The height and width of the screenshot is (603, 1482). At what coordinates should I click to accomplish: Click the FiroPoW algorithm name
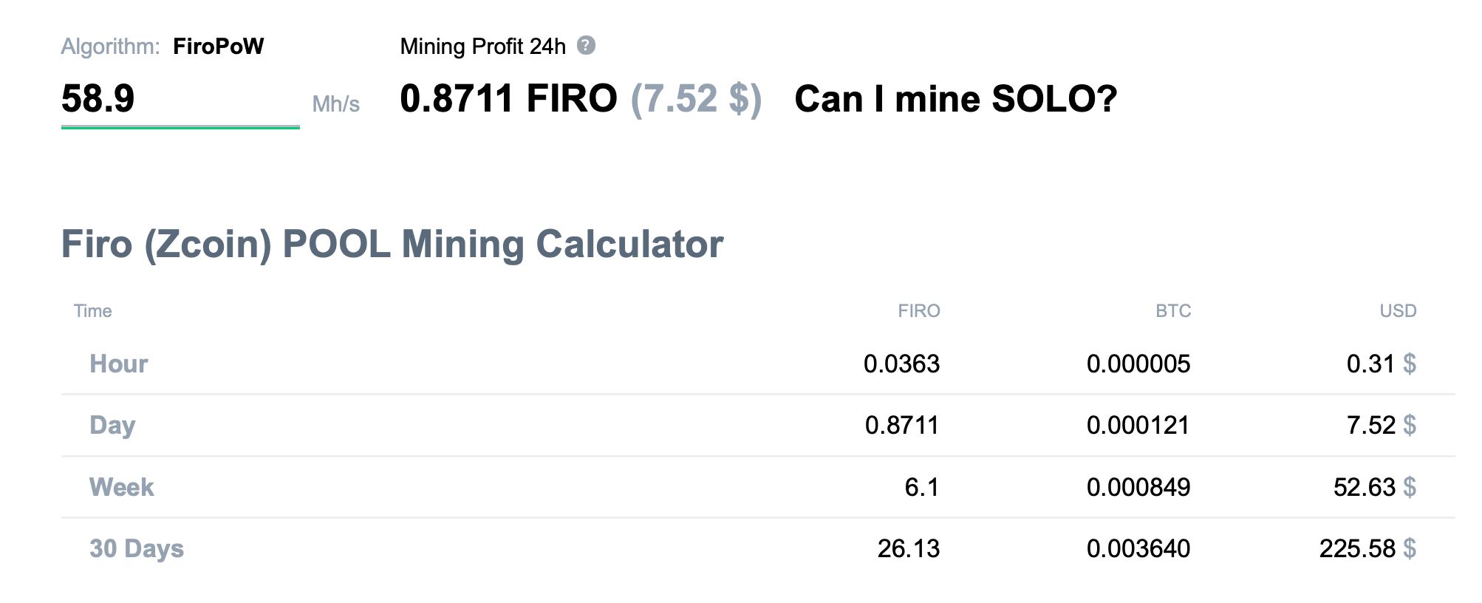pyautogui.click(x=218, y=47)
